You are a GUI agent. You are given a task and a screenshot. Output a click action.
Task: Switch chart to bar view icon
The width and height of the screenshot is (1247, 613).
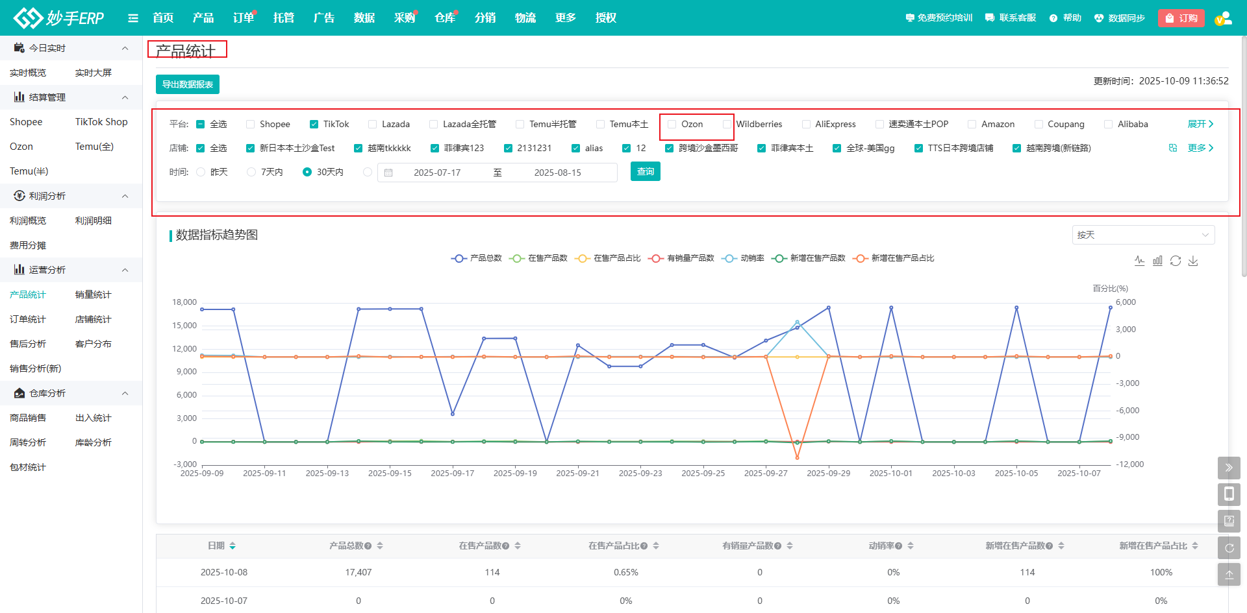coord(1157,261)
